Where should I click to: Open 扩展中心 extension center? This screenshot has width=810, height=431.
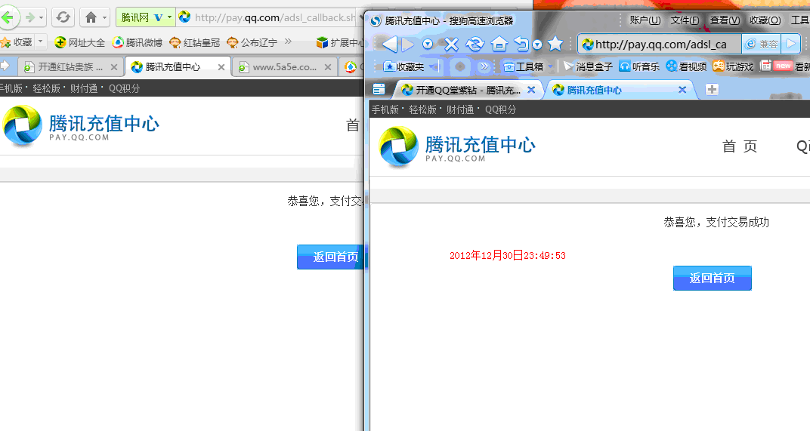coord(340,42)
